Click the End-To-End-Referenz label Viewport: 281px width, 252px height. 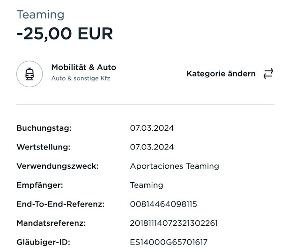[x=60, y=204]
